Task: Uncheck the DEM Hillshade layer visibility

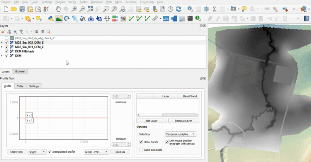Action: [x=7, y=51]
